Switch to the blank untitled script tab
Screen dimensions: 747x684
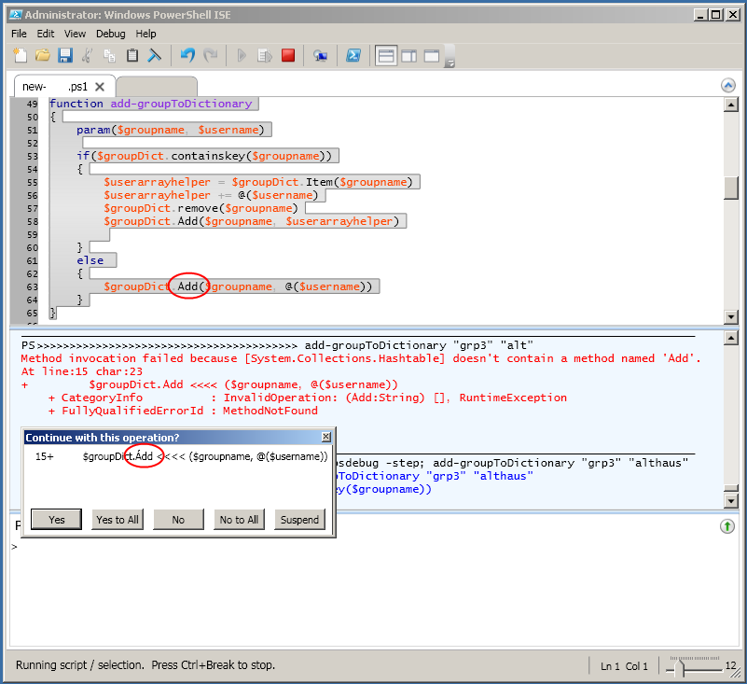pos(158,87)
